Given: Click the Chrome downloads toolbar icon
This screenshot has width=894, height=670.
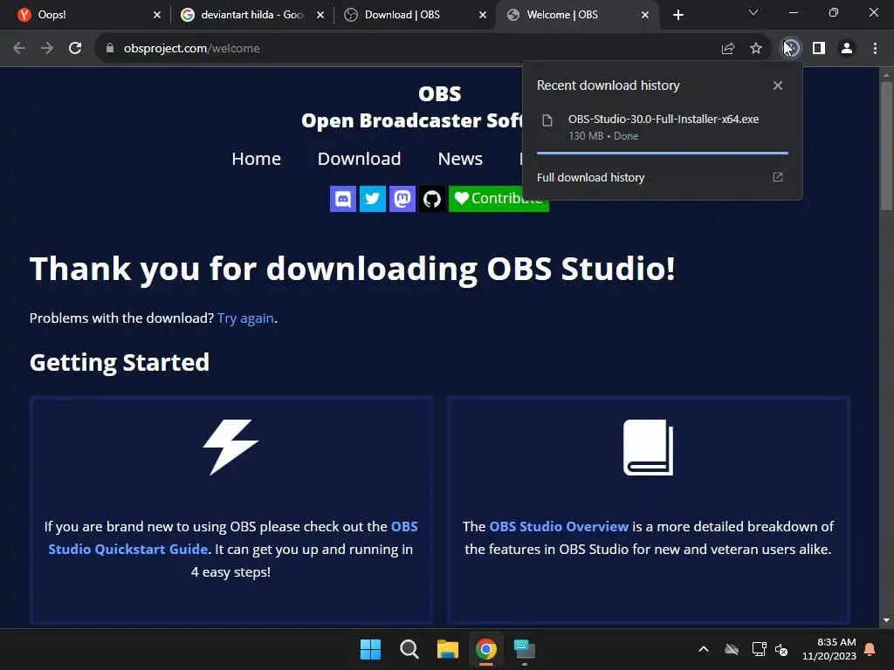Looking at the screenshot, I should tap(790, 49).
